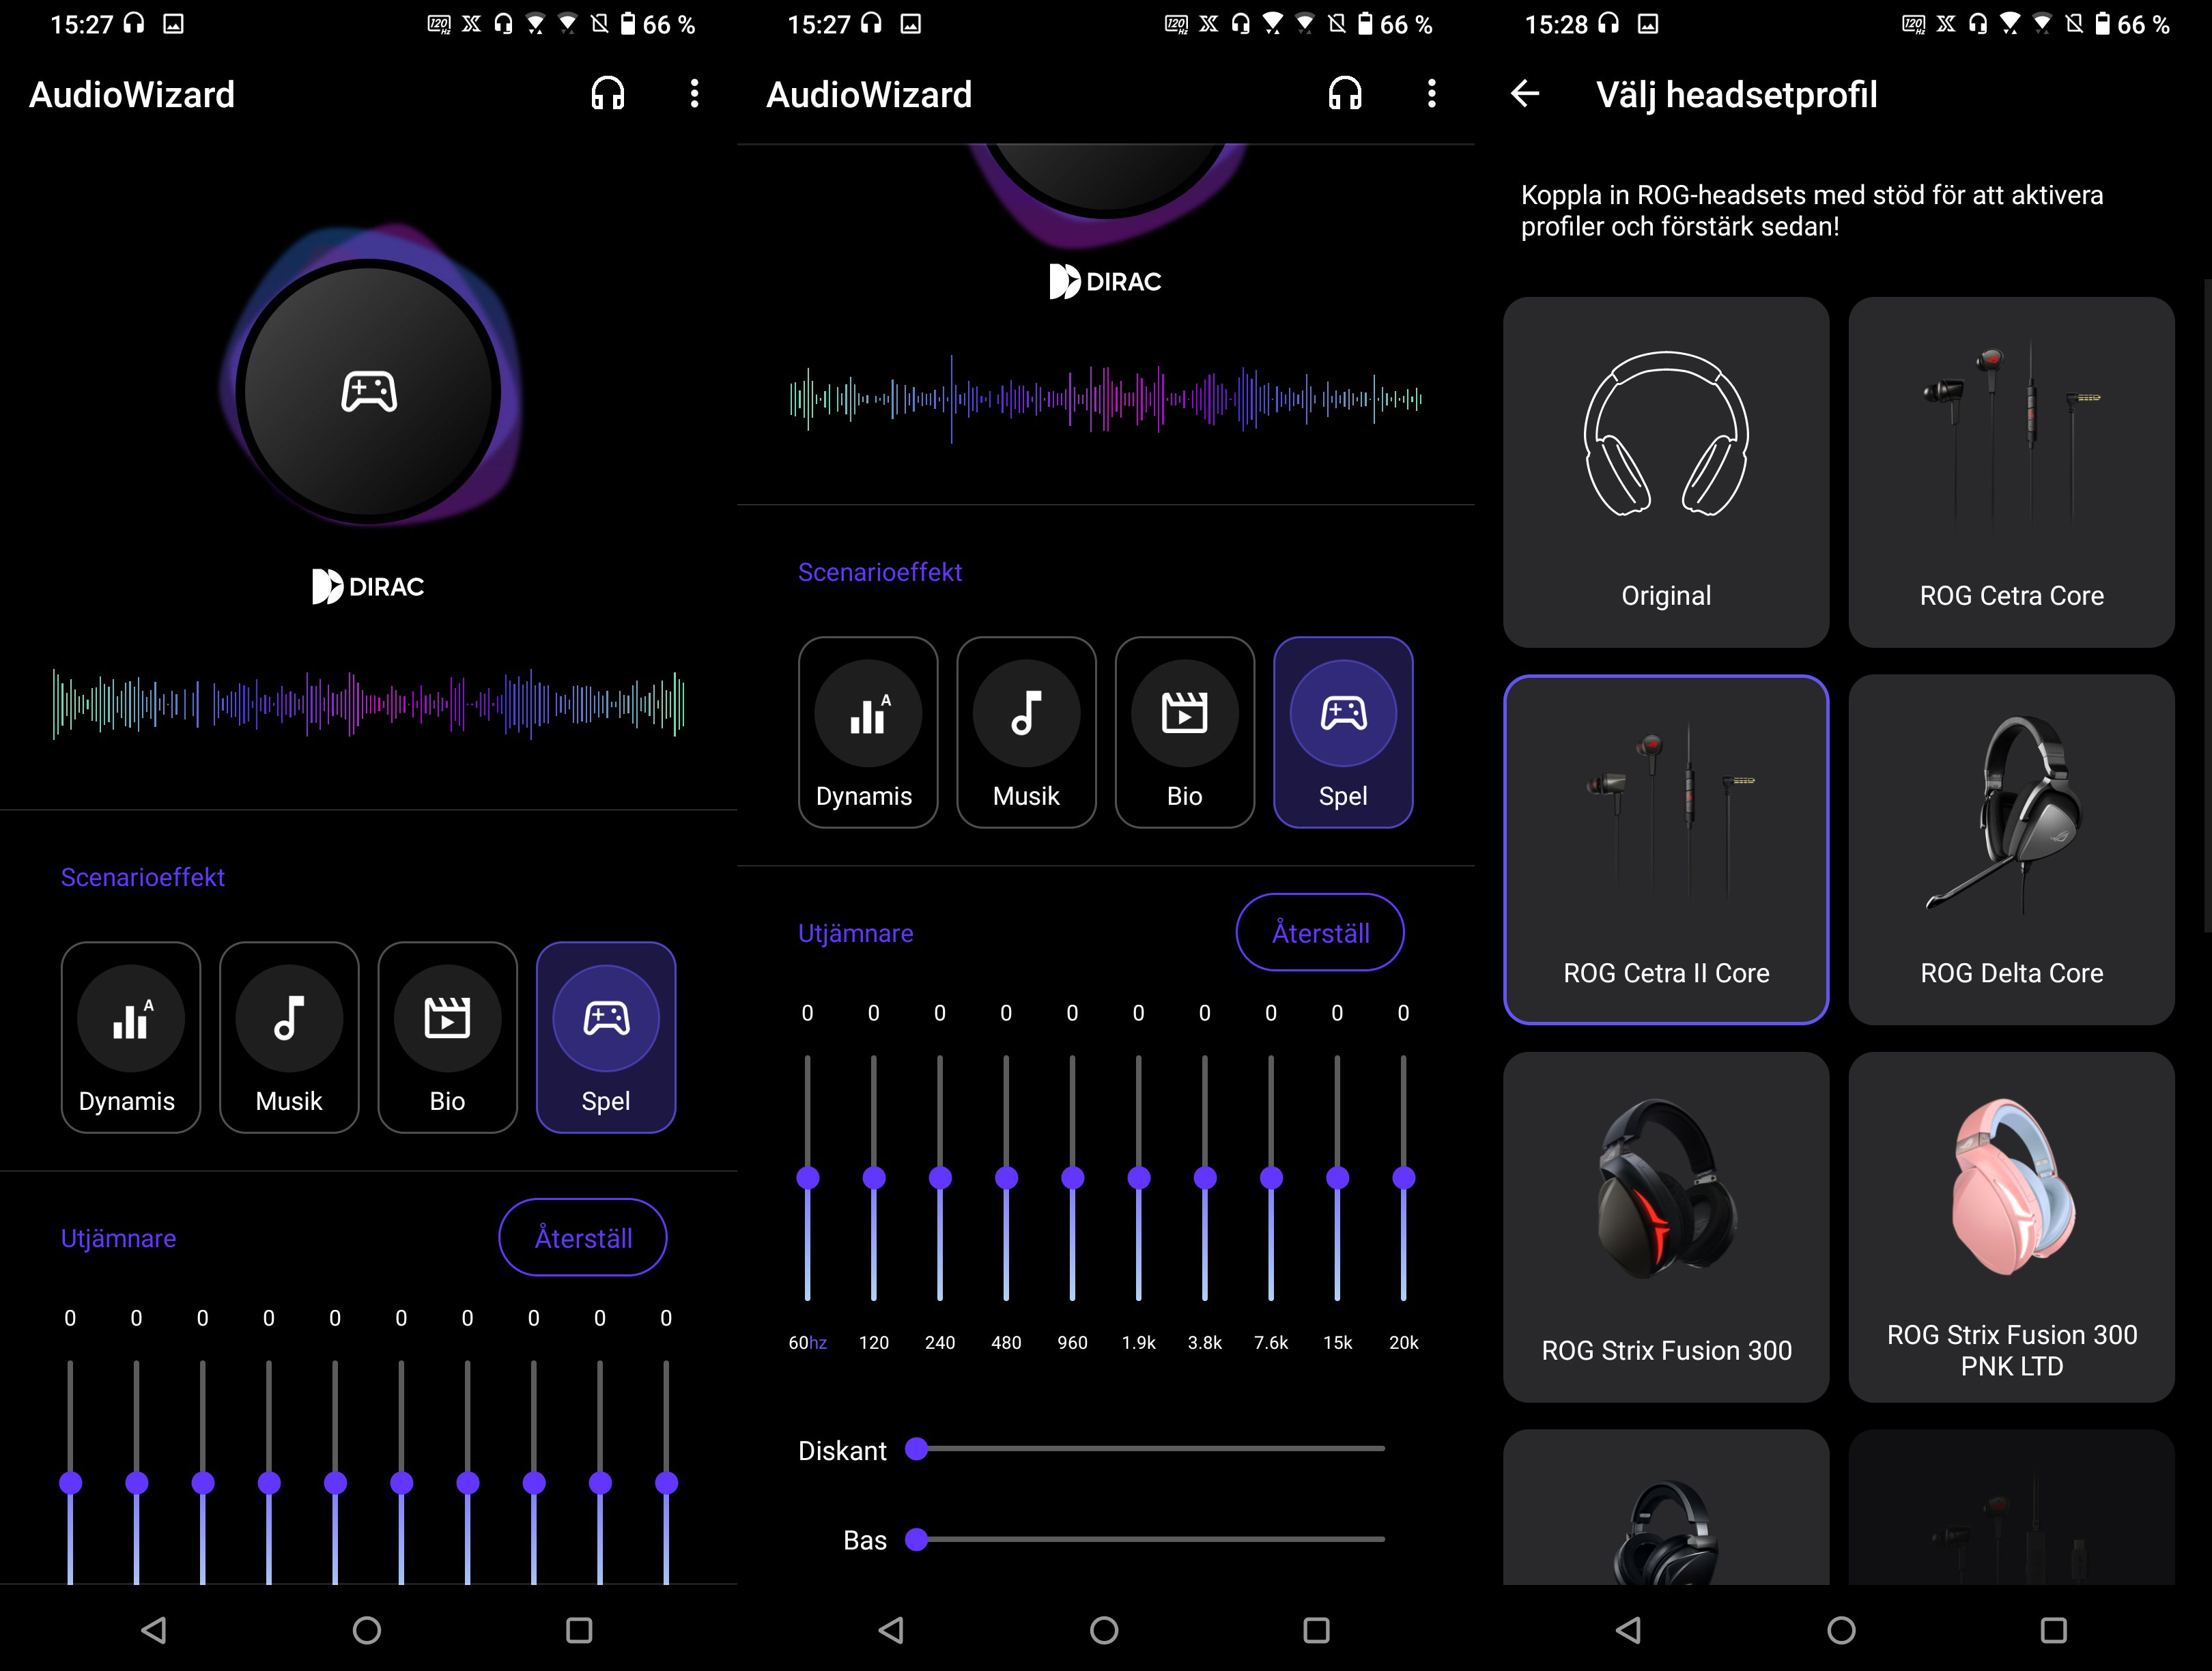Screen dimensions: 2212x1671
Task: Click first equalizer band handle in left screen
Action: (70, 1482)
